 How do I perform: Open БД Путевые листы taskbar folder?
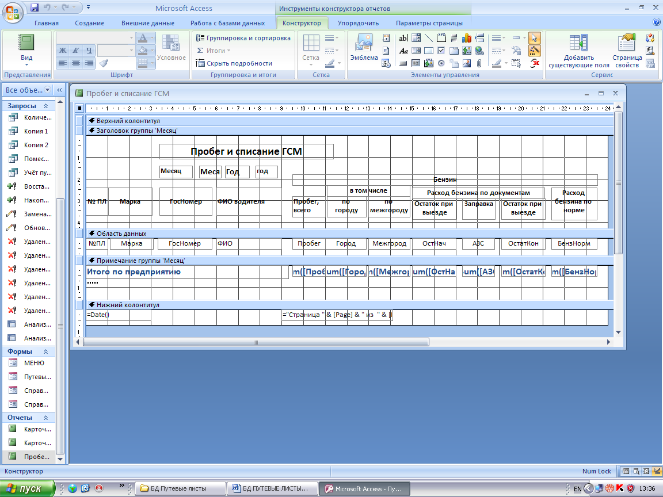pos(180,488)
